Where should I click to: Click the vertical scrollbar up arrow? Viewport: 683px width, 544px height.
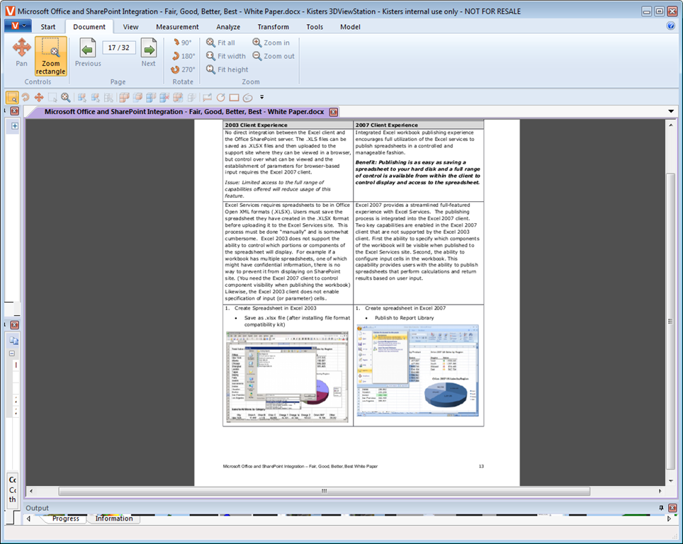point(671,125)
